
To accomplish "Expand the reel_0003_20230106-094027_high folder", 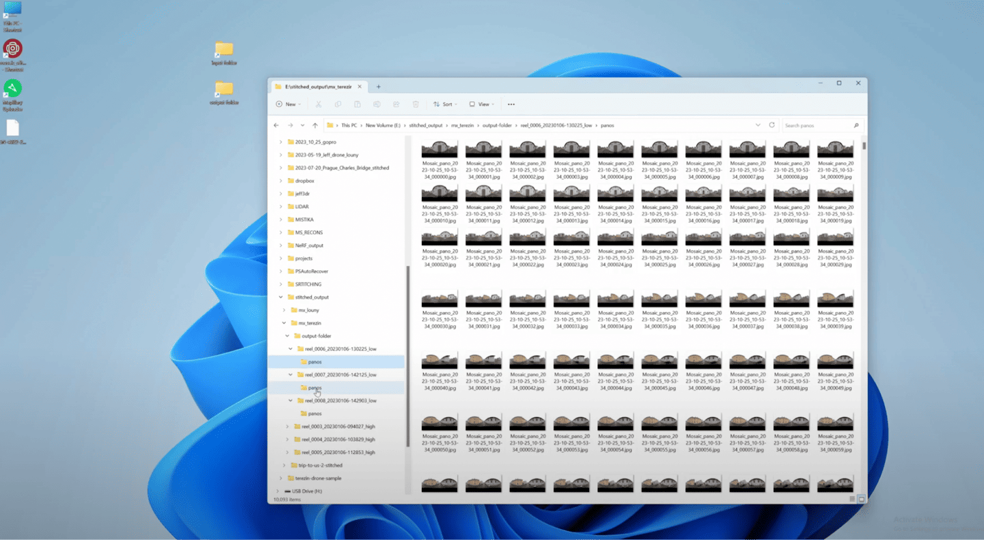I will pyautogui.click(x=287, y=426).
